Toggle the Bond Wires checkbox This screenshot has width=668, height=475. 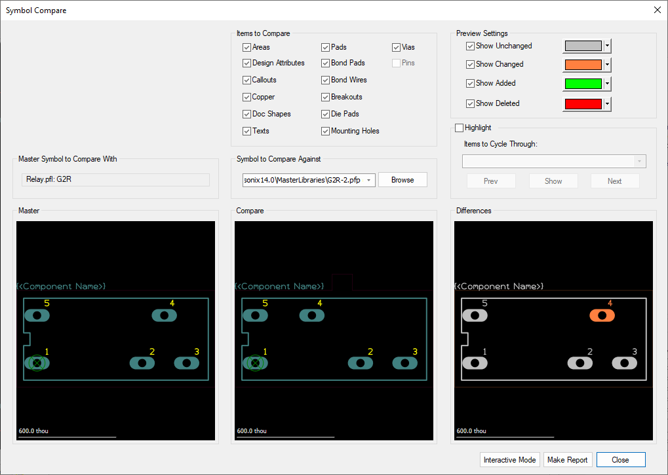326,80
